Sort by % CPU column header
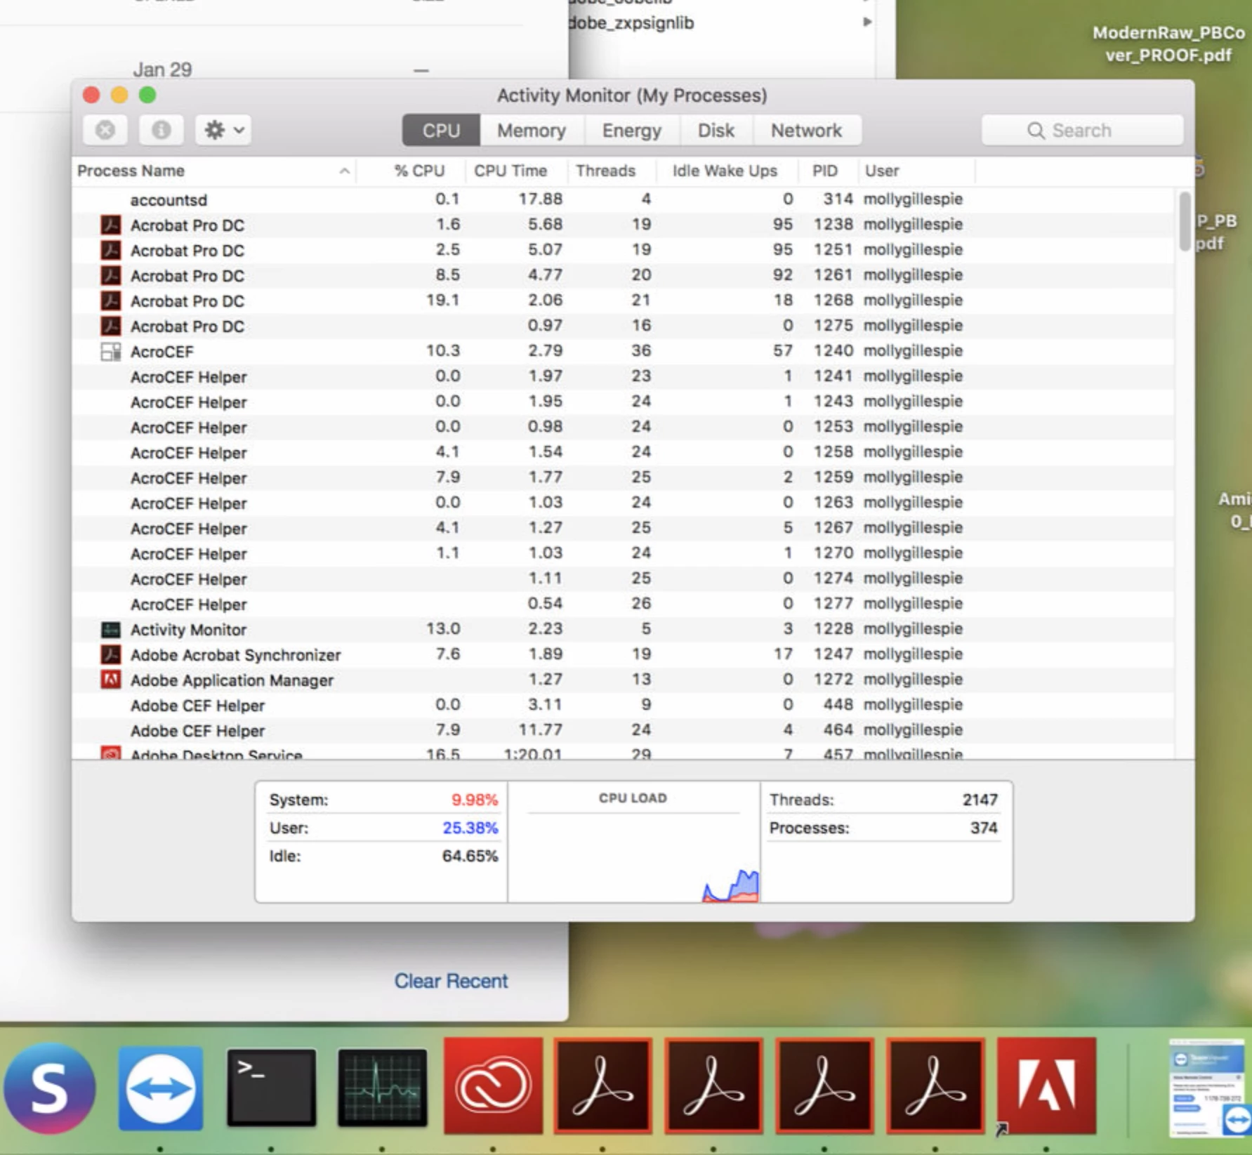This screenshot has height=1155, width=1252. pos(419,171)
